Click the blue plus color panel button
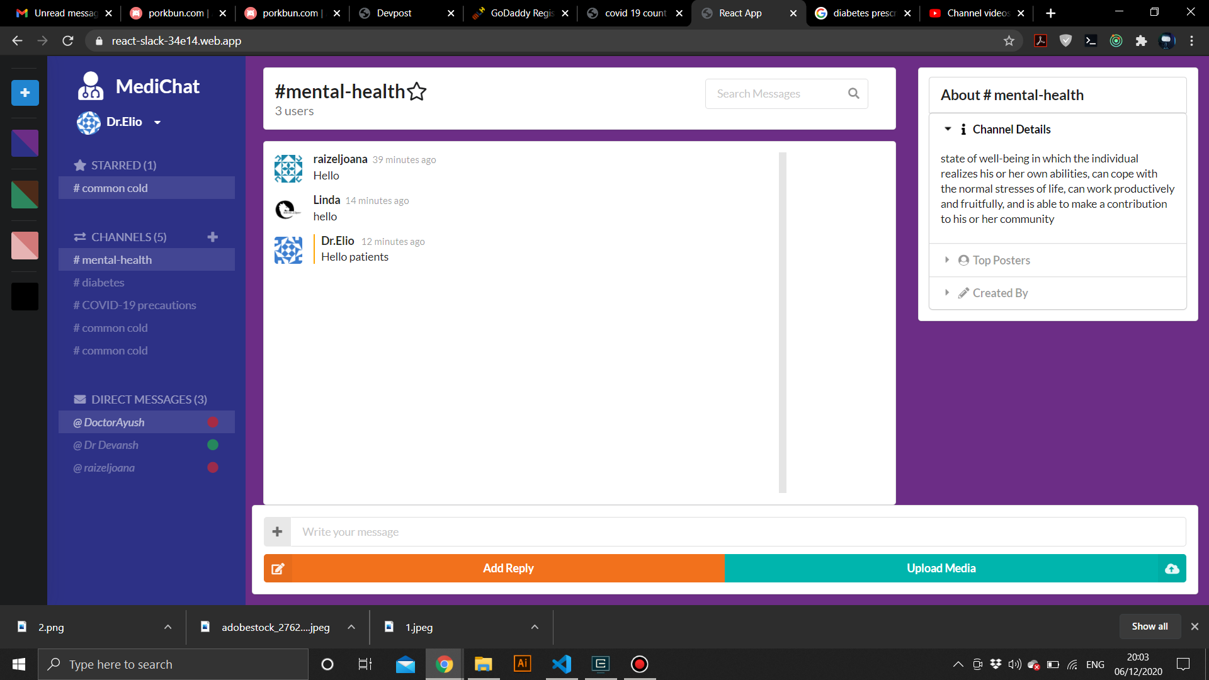This screenshot has width=1209, height=680. tap(25, 93)
